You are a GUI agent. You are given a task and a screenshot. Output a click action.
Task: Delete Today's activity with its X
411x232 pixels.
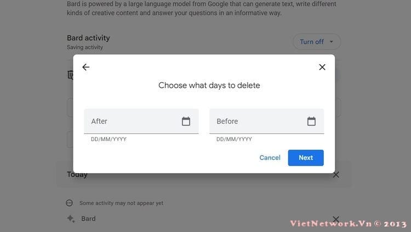pyautogui.click(x=336, y=175)
